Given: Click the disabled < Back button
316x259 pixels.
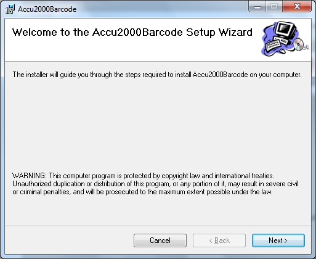Looking at the screenshot, I should point(219,240).
